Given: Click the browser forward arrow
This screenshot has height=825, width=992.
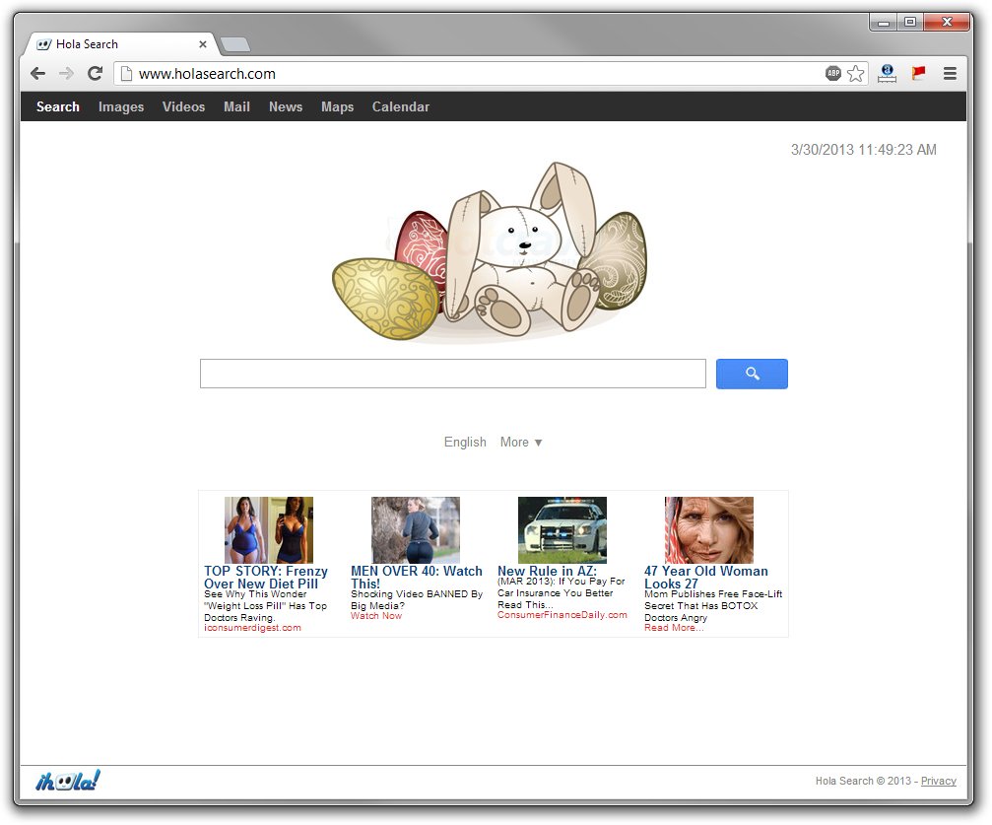Looking at the screenshot, I should [x=66, y=74].
